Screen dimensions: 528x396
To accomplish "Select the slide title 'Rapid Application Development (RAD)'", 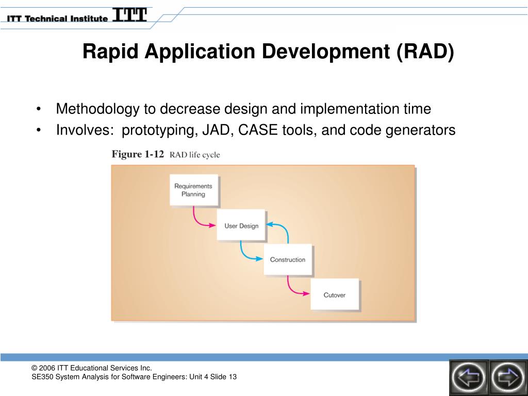I will pyautogui.click(x=268, y=52).
